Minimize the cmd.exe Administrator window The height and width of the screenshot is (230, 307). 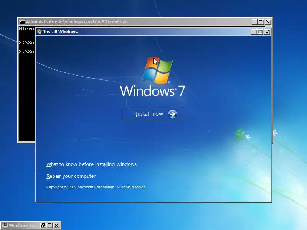[254, 22]
